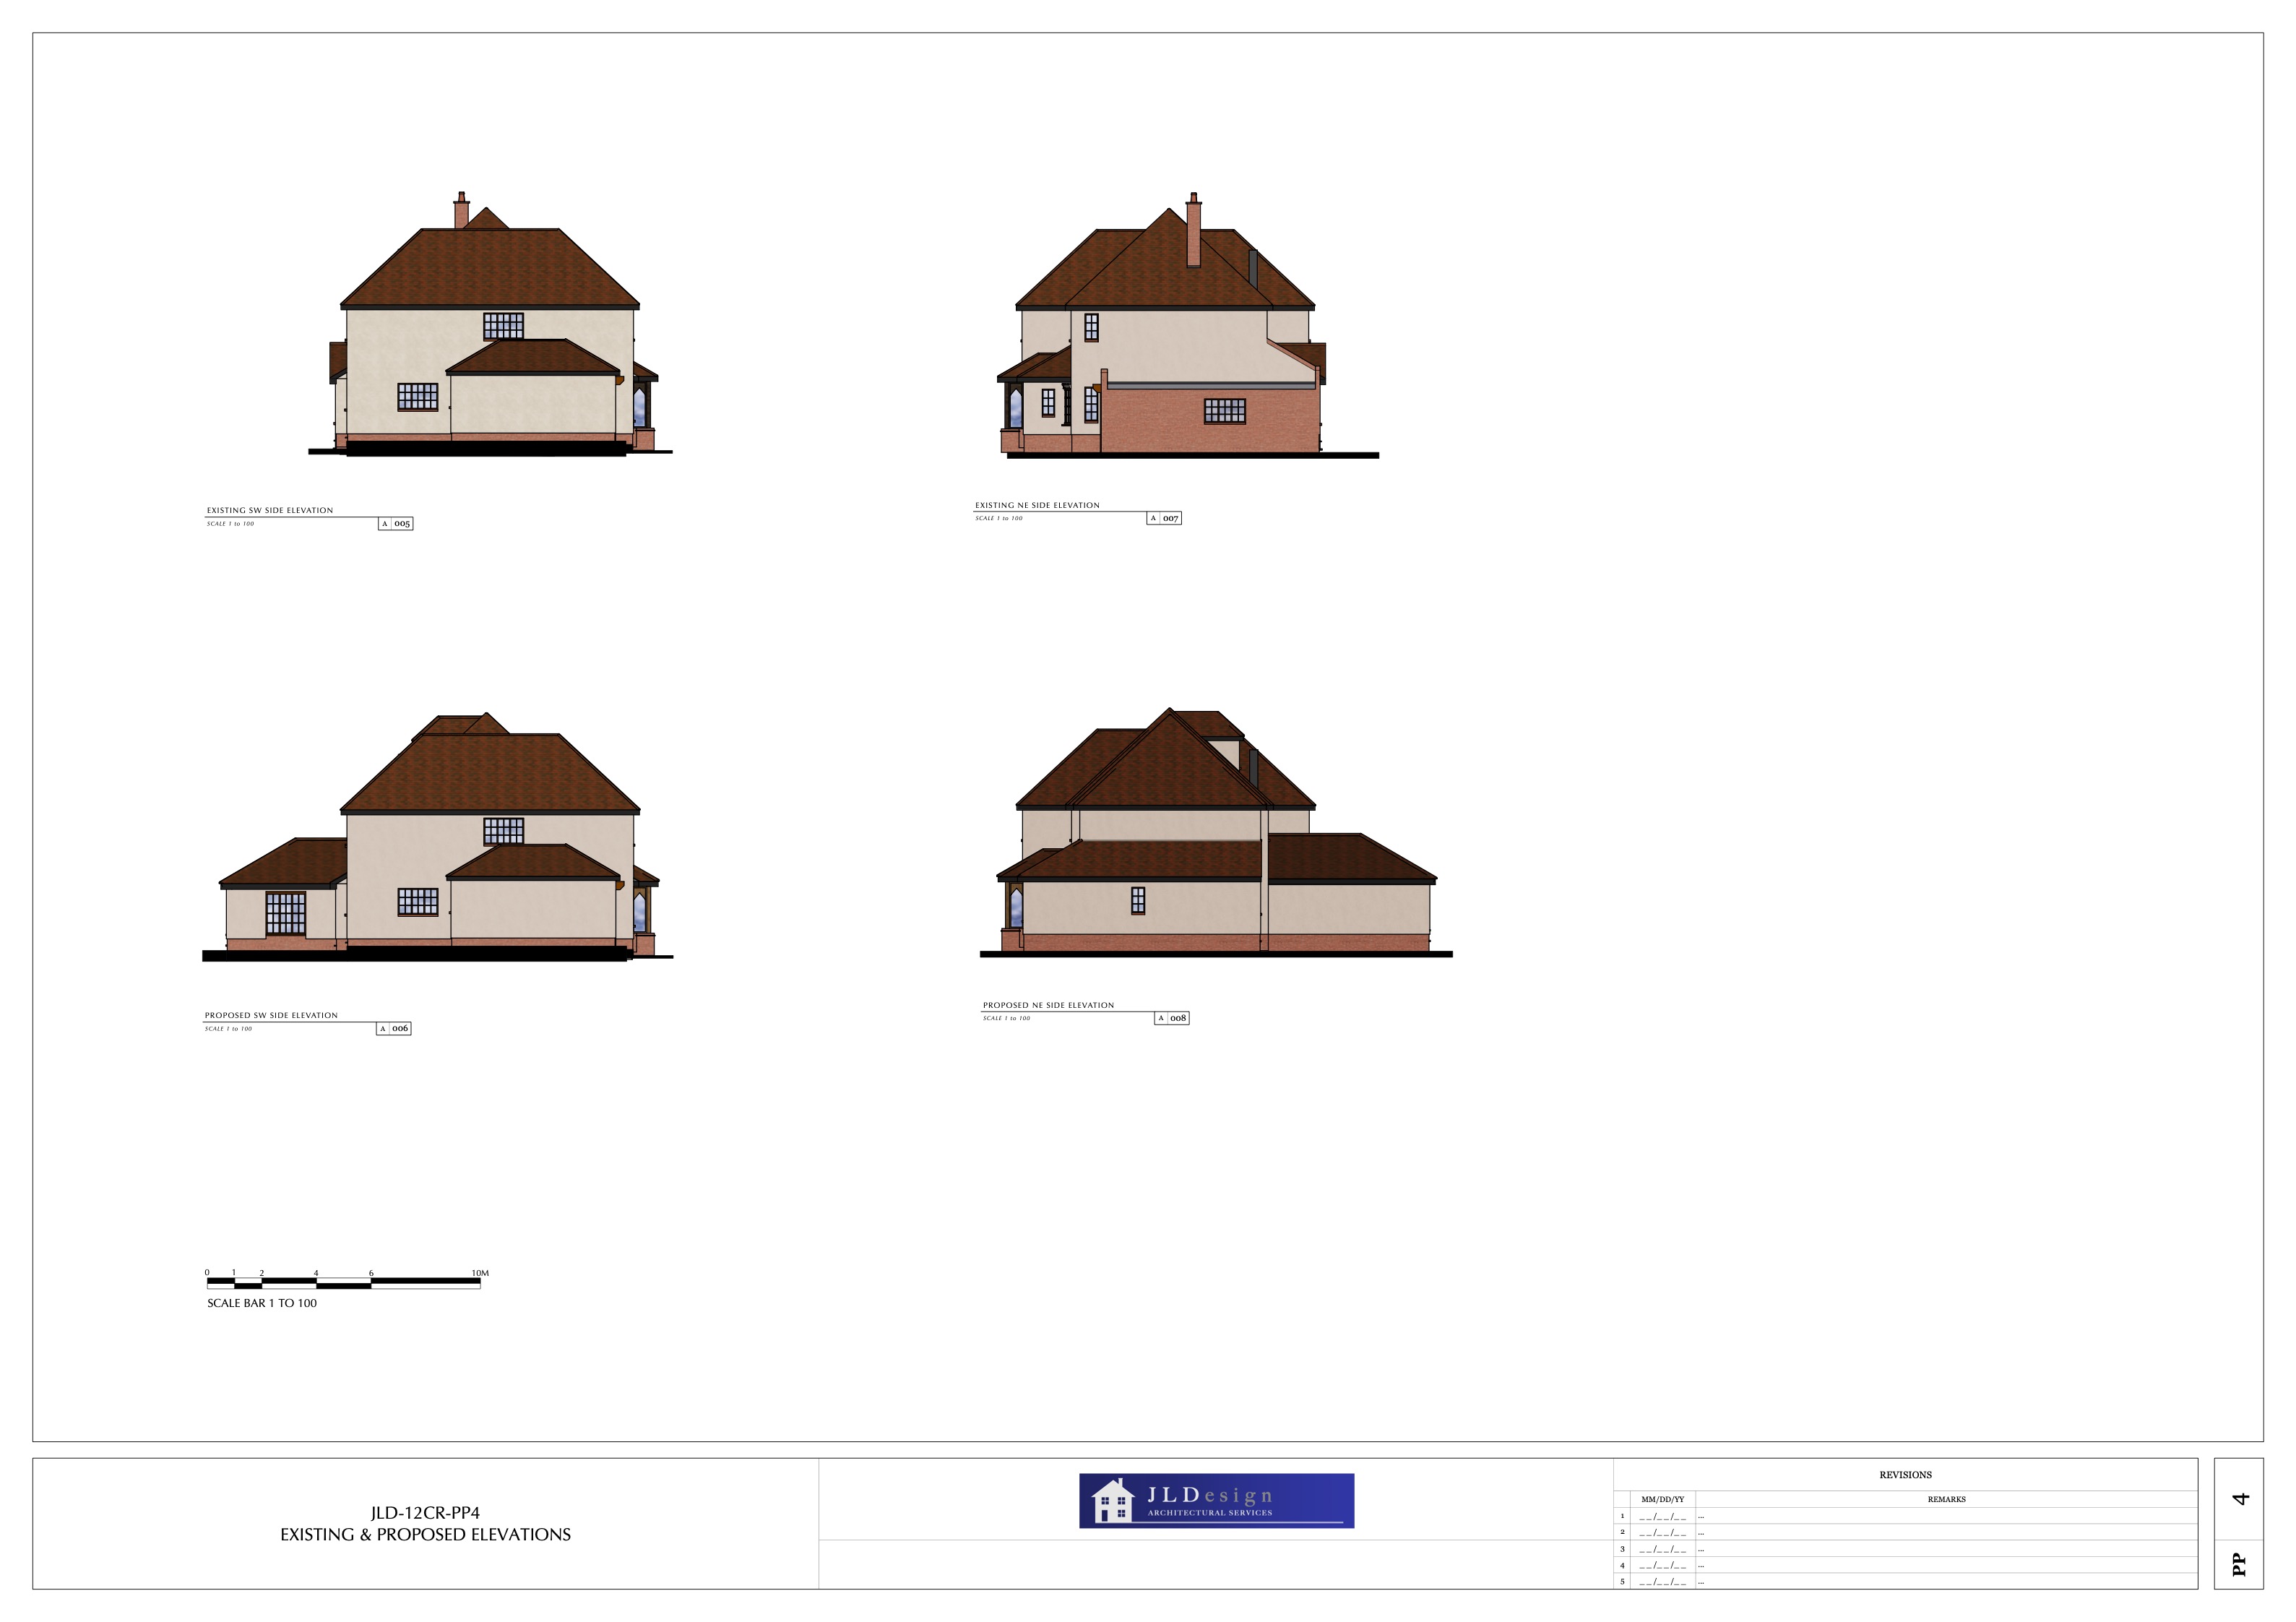Select the Proposed NE Side Elevation drawing
The height and width of the screenshot is (1622, 2296).
1216,833
